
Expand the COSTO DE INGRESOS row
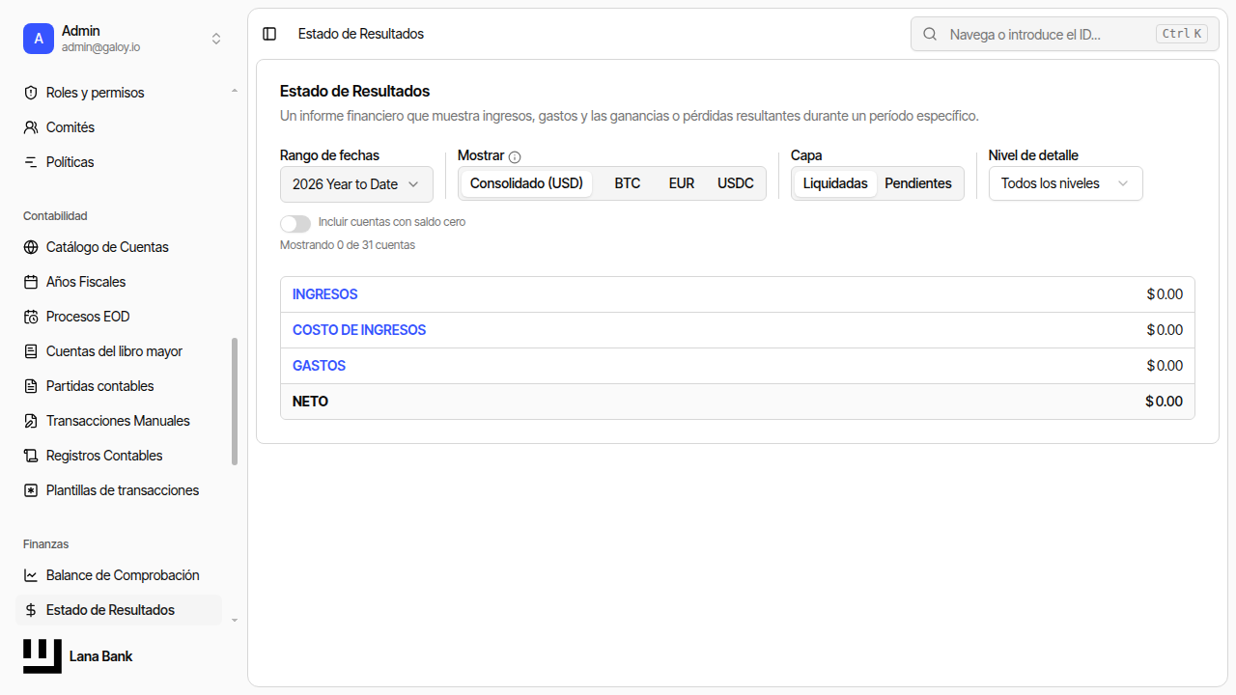[738, 330]
